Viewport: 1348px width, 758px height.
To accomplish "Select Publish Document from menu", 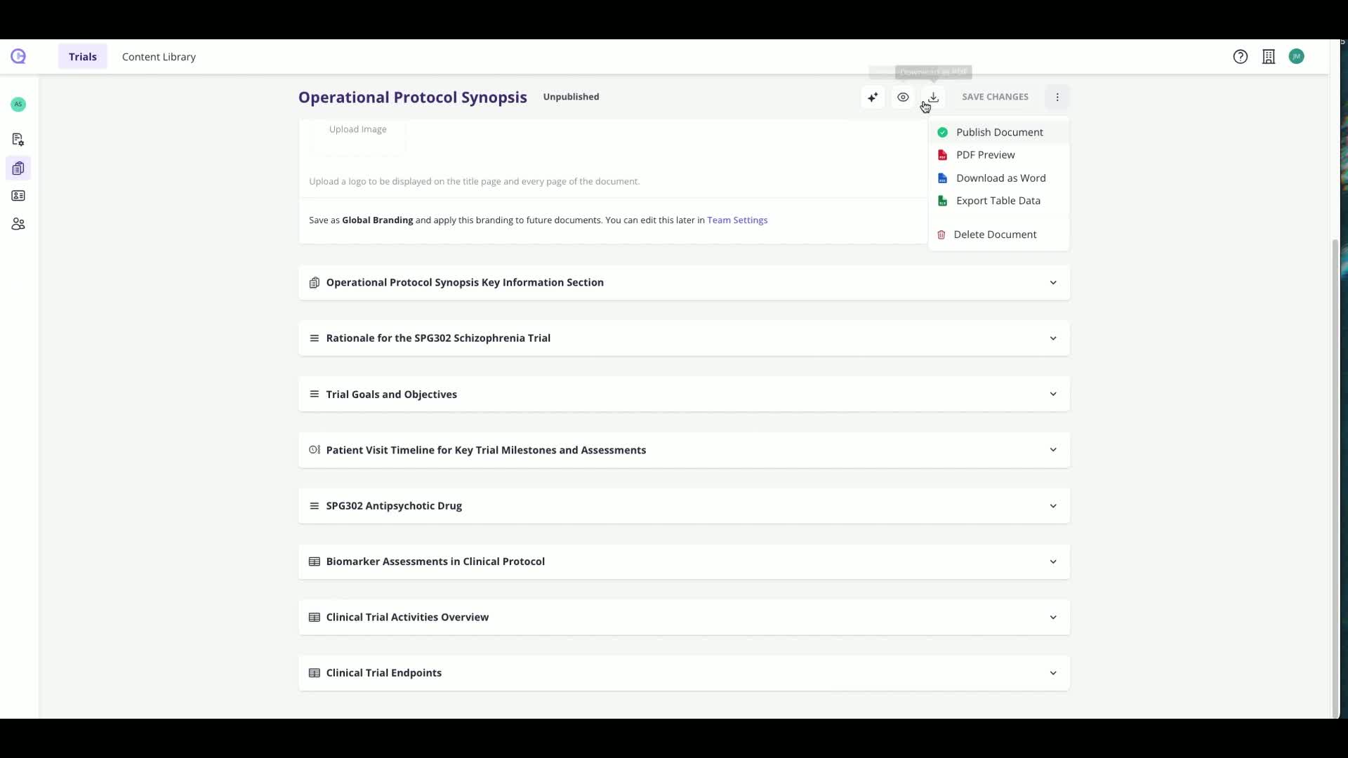I will coord(999,133).
